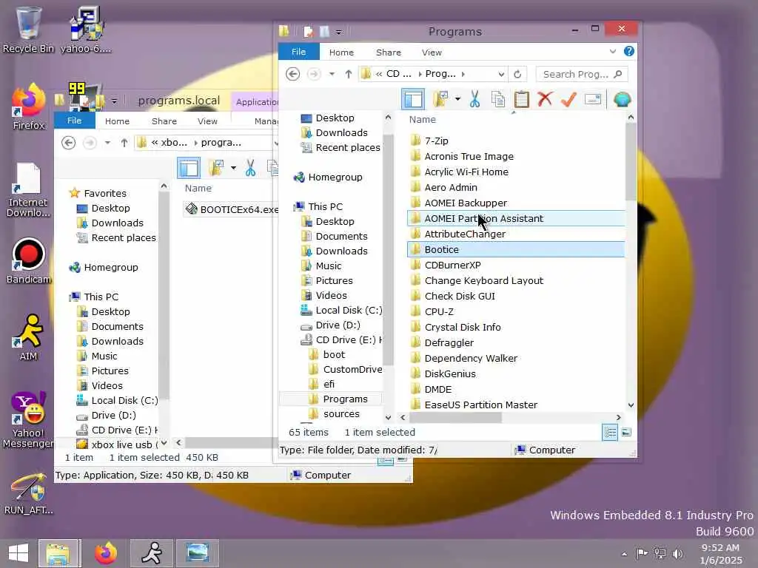
Task: Expand the ribbon chevron in Programs window
Action: click(x=612, y=51)
